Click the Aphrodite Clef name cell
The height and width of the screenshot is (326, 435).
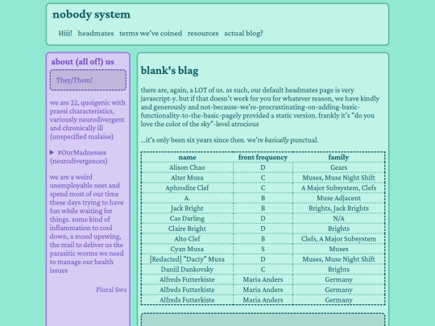pos(187,188)
